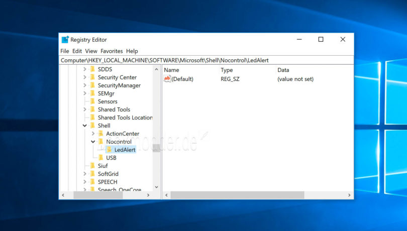Click the tree pane scroll up arrow
This screenshot has width=407, height=231.
[156, 69]
